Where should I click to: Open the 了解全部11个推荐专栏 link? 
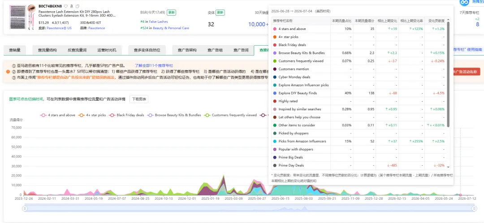click(154, 66)
